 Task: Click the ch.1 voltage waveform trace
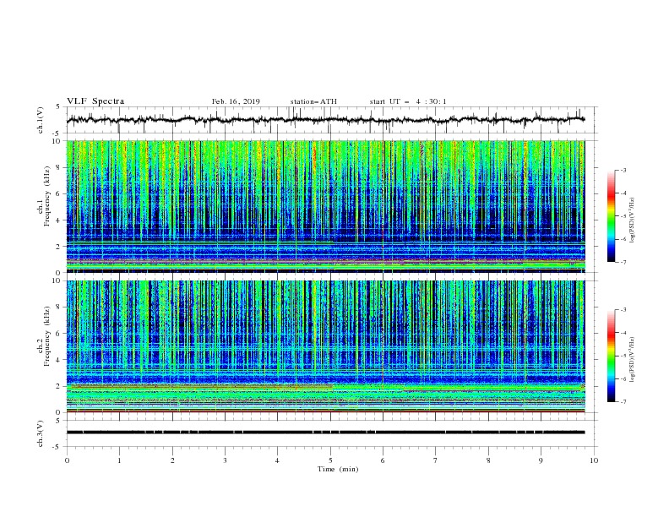point(325,120)
